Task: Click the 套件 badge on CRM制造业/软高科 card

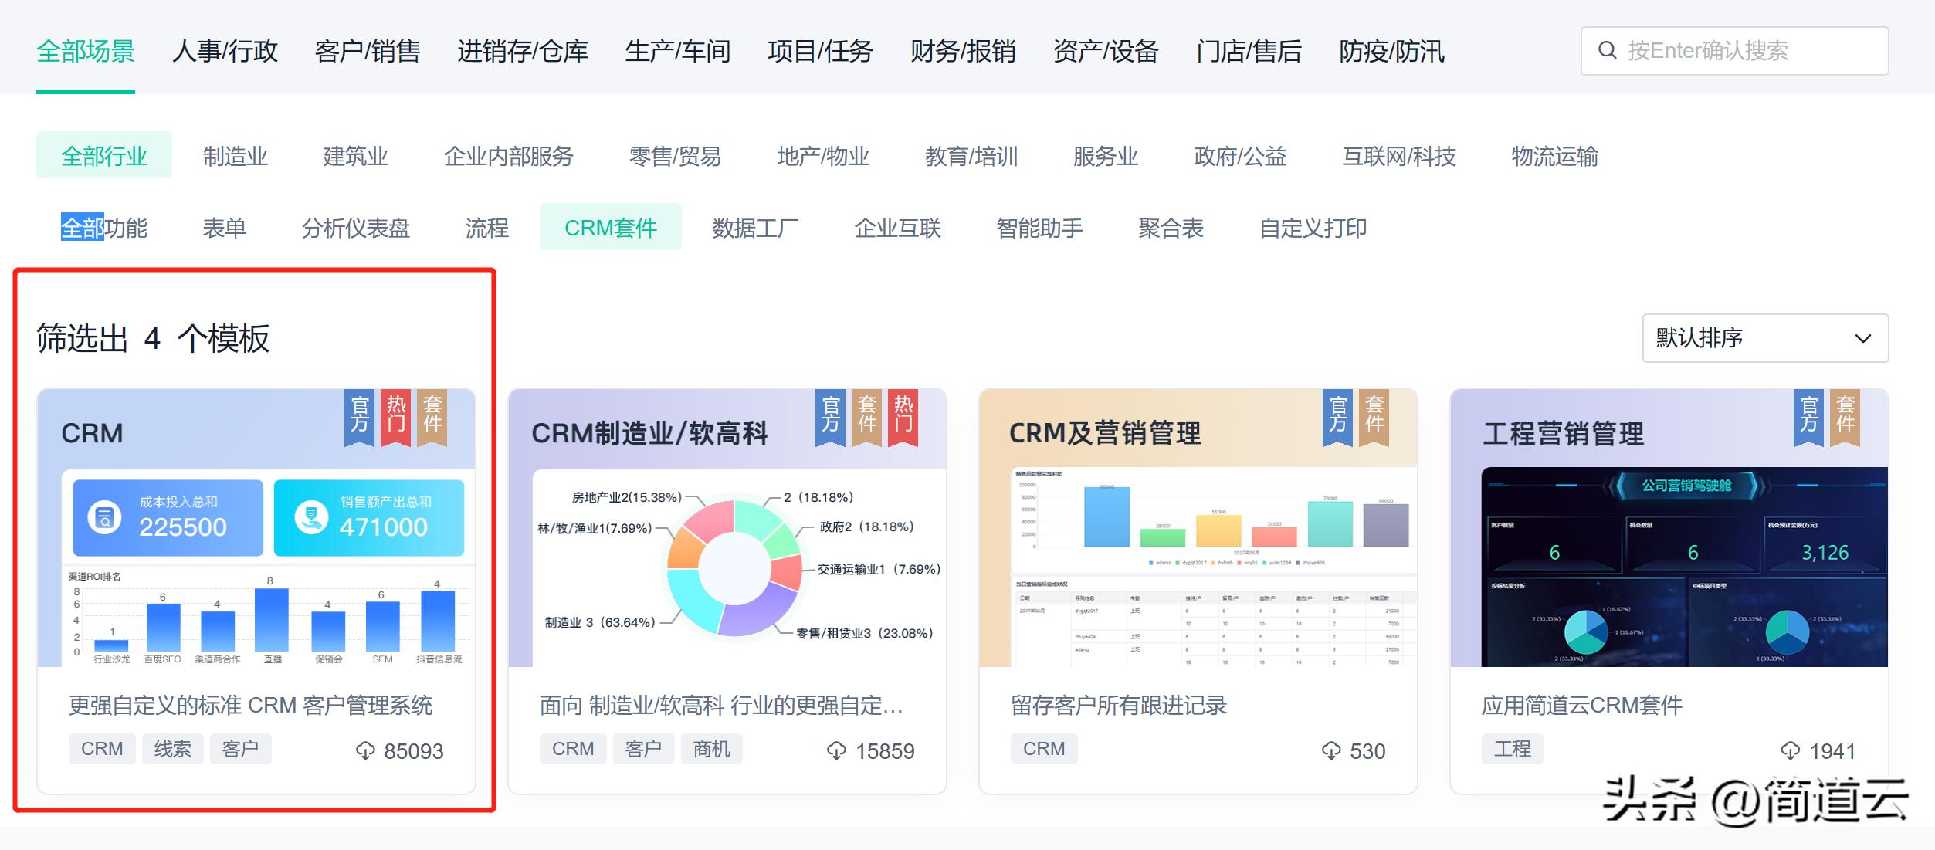Action: coord(865,417)
